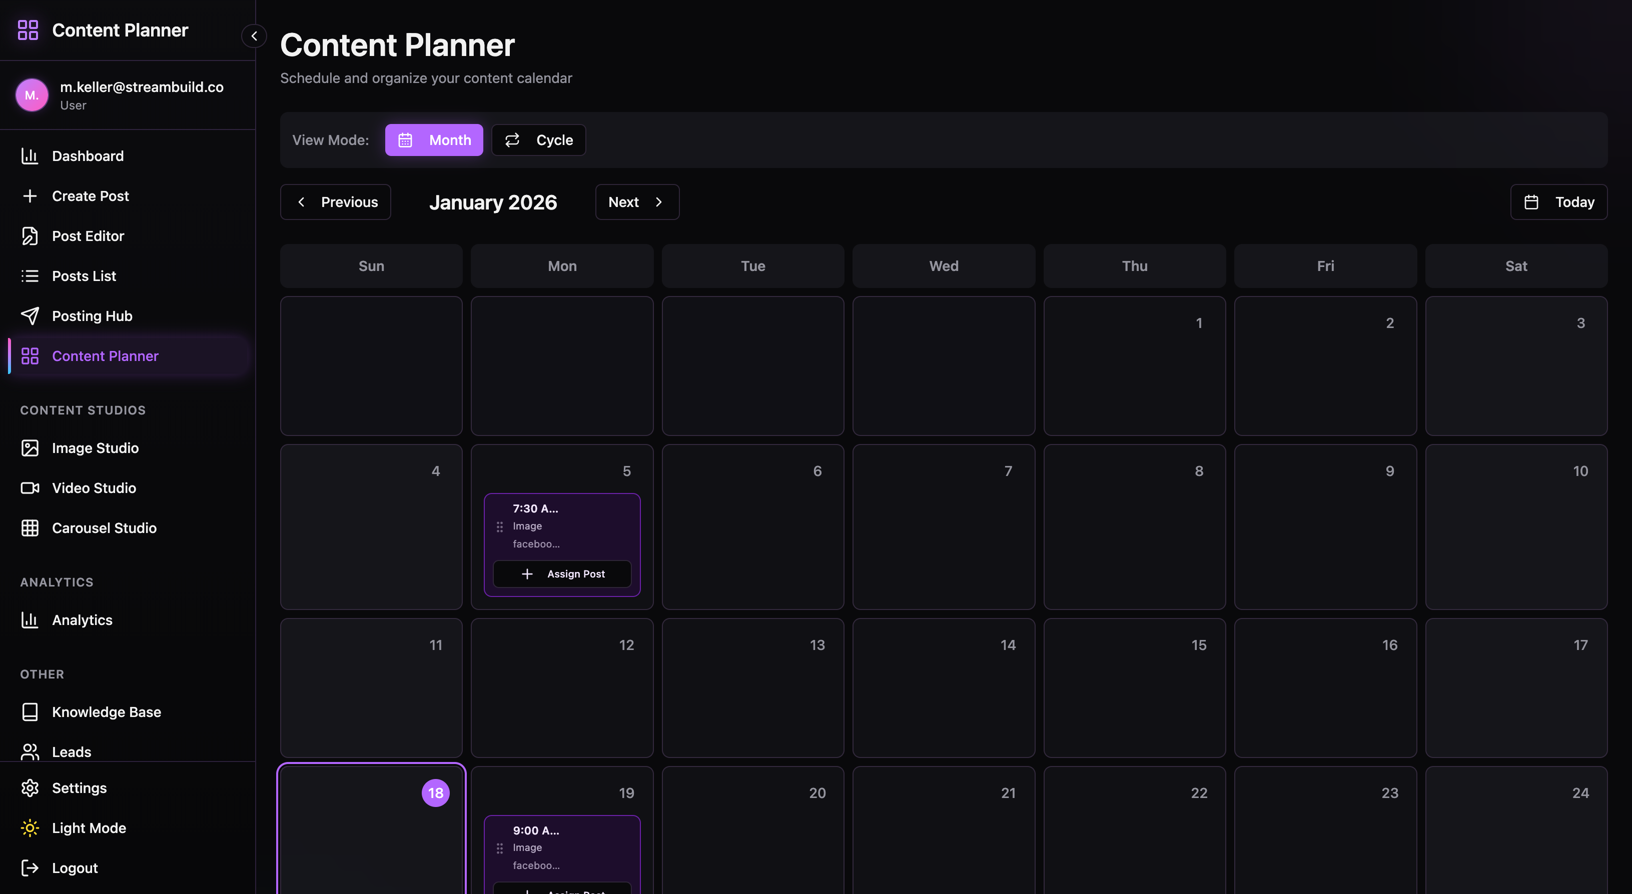Click the Posting Hub paper plane icon

click(x=30, y=316)
